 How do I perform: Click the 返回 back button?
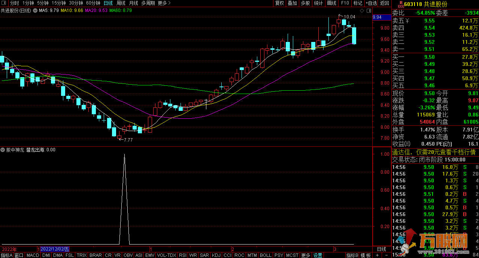385,3
